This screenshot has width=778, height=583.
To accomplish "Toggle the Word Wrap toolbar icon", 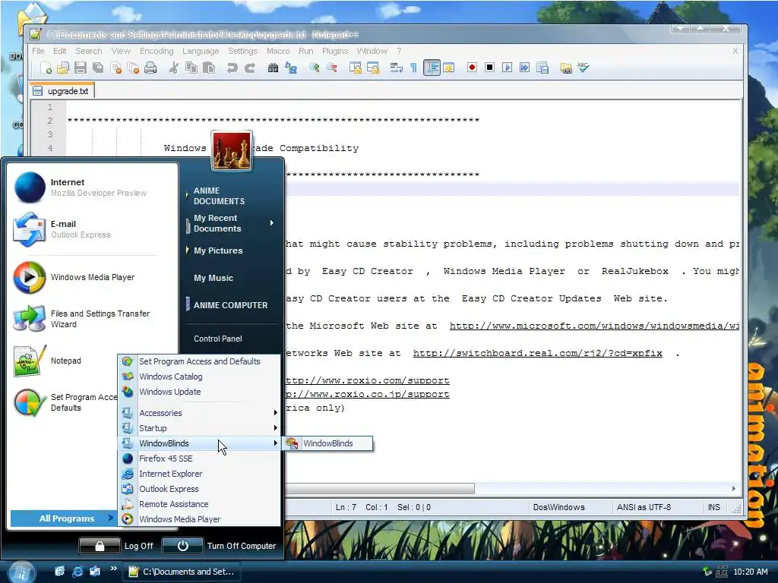I will (396, 68).
